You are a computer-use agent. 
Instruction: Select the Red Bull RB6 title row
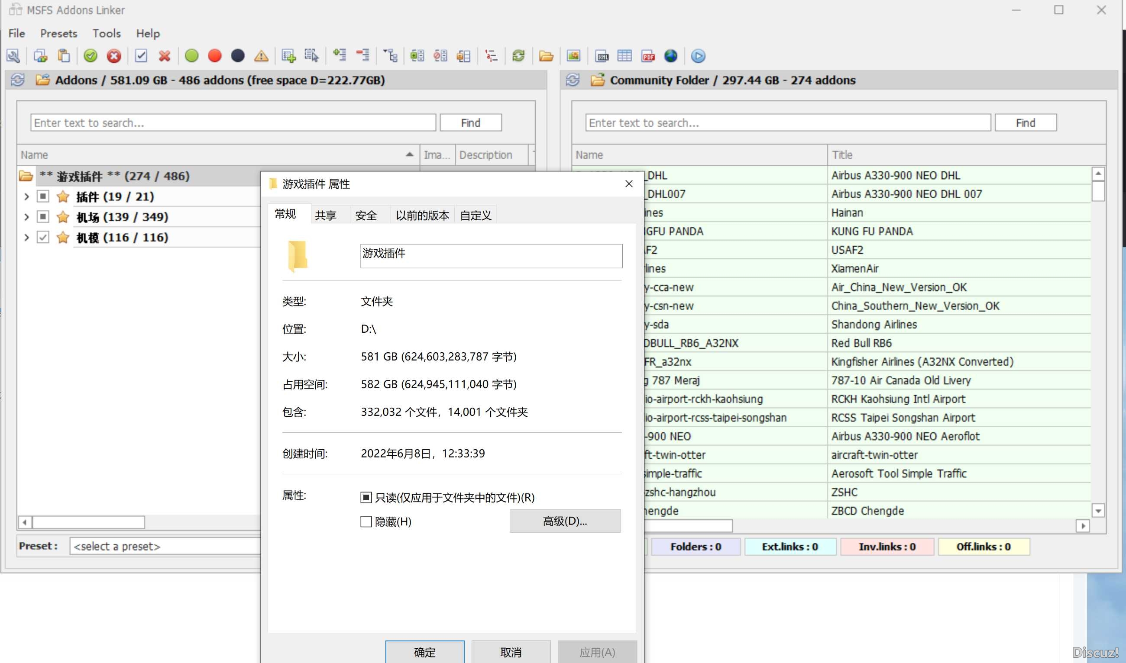[861, 343]
